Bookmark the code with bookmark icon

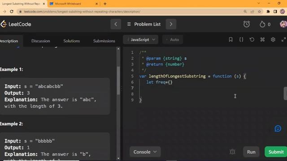[x=230, y=39]
